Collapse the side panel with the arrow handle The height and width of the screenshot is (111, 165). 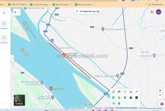(12, 58)
